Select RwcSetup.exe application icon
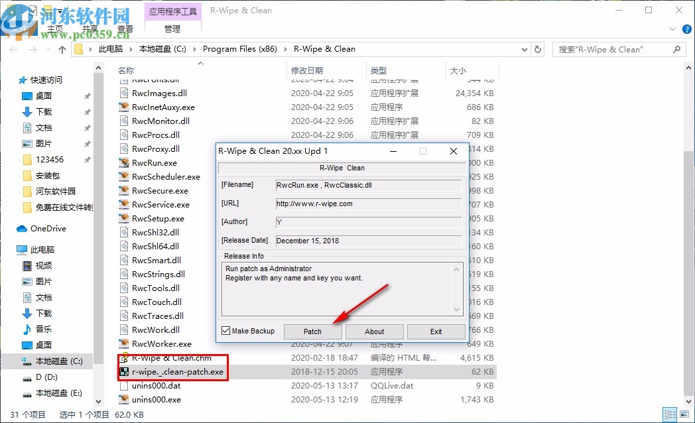This screenshot has width=695, height=423. [x=124, y=218]
